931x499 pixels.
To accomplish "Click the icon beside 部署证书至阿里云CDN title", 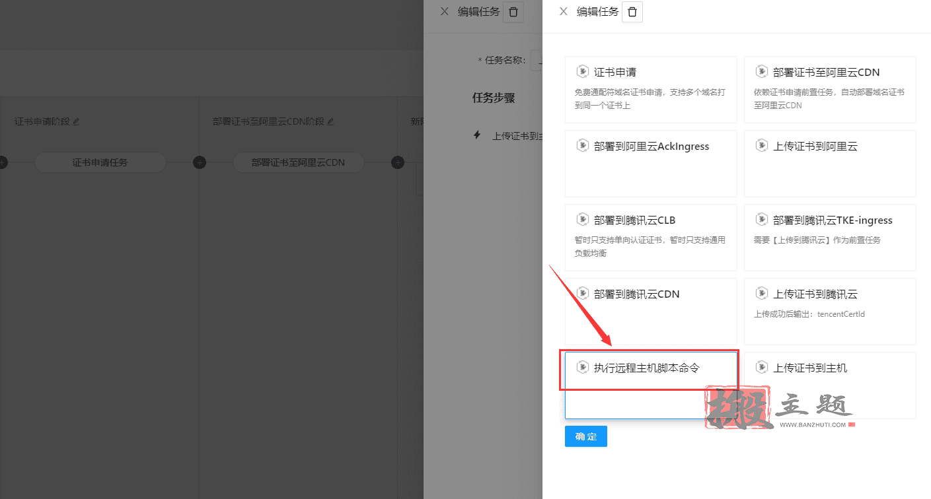I will tap(762, 71).
